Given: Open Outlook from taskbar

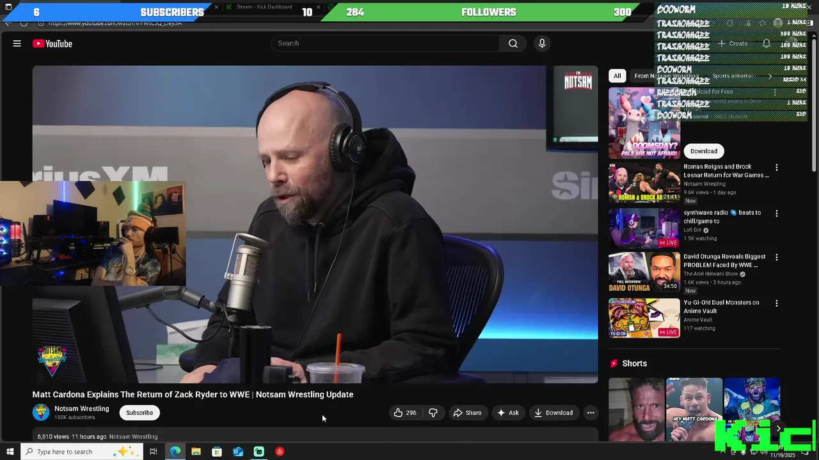Looking at the screenshot, I should (238, 452).
